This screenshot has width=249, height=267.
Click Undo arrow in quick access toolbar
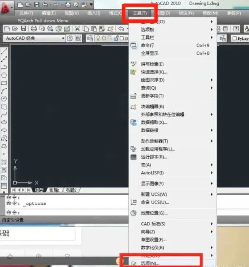[45, 5]
